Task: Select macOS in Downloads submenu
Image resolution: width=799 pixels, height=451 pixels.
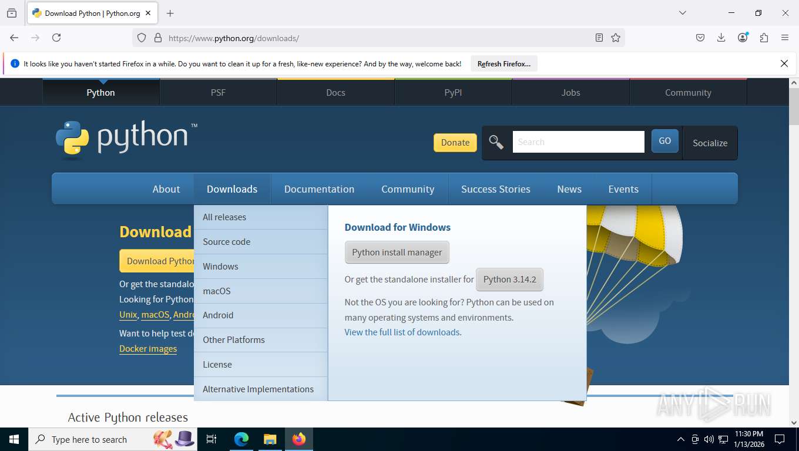Action: tap(261, 291)
